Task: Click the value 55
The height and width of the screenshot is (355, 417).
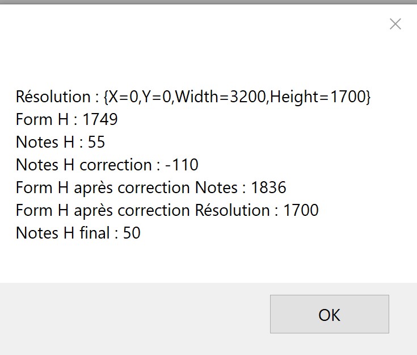Action: [96, 143]
